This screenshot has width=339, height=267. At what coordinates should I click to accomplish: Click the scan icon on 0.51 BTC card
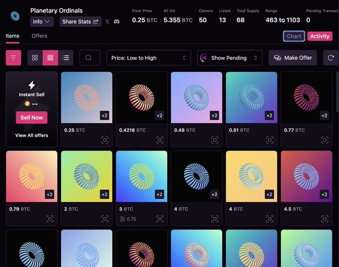coord(270,140)
